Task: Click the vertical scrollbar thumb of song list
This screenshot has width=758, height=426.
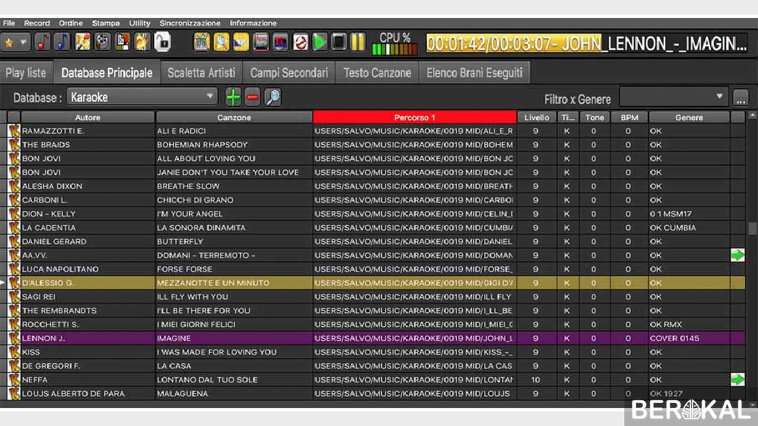Action: pos(752,229)
